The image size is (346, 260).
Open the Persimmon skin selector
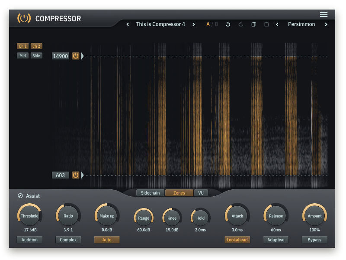301,24
